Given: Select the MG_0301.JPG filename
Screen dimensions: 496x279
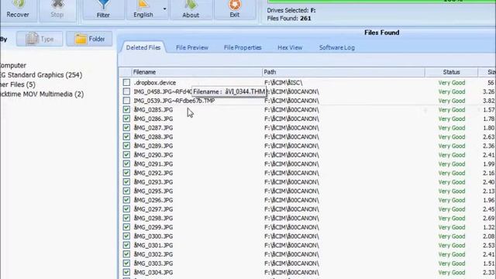Looking at the screenshot, I should (153, 246).
